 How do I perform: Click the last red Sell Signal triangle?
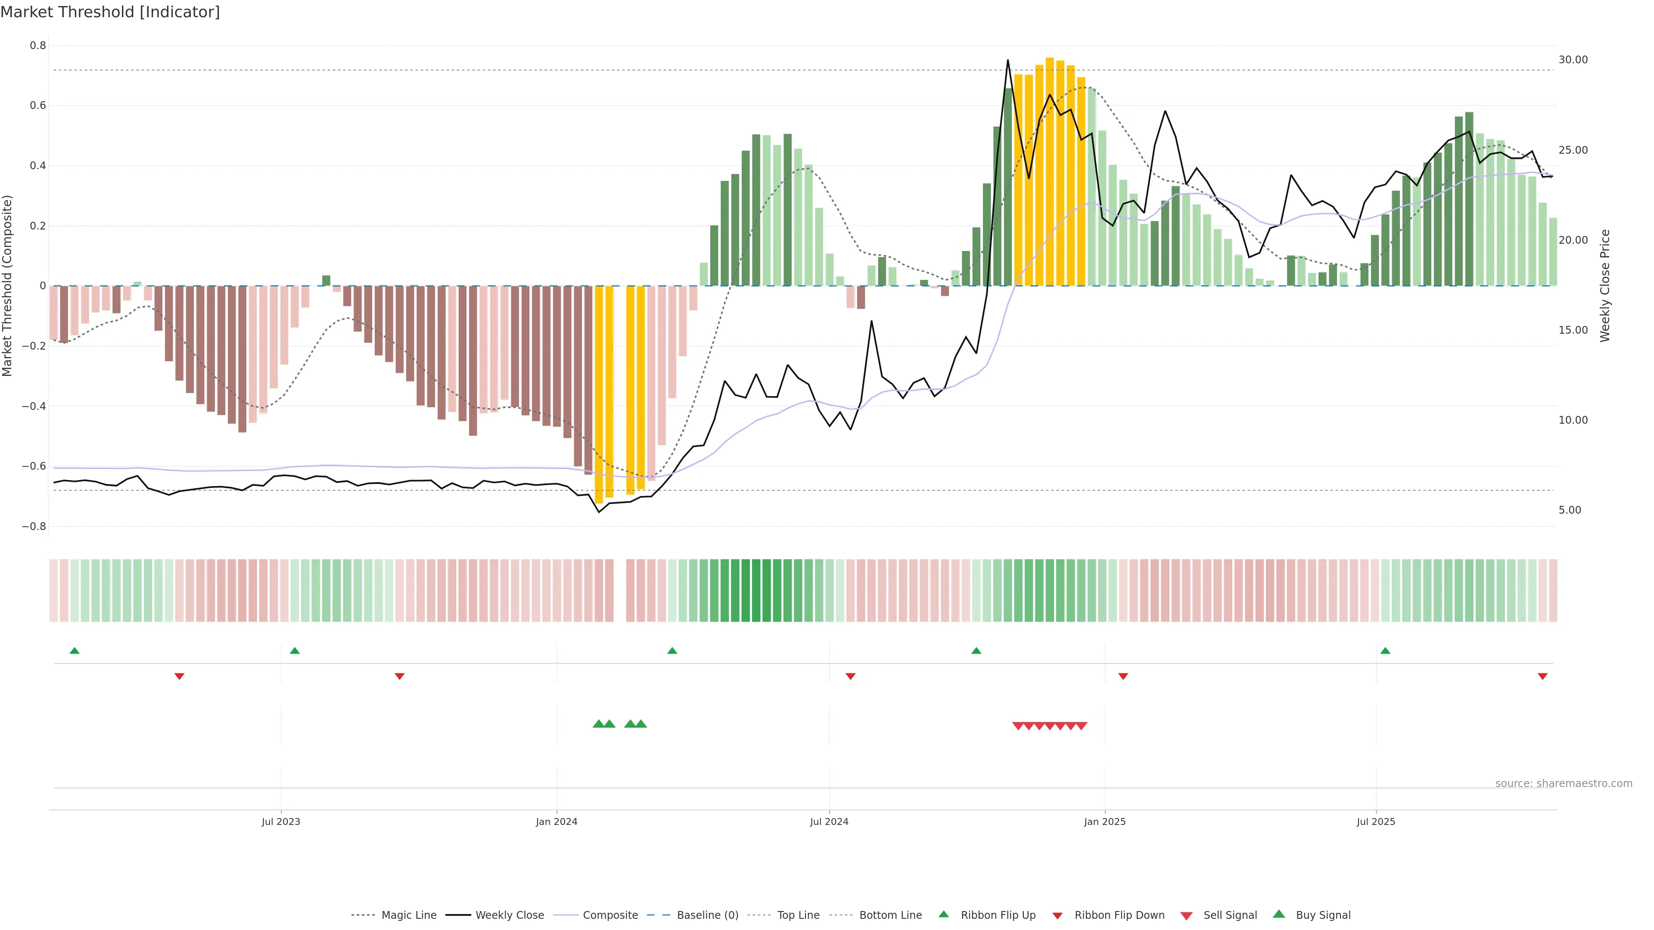1082,726
